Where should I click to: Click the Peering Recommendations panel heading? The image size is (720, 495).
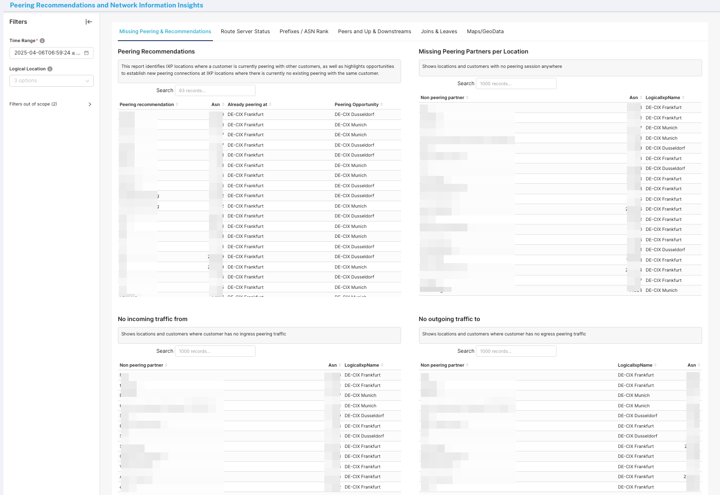point(156,52)
